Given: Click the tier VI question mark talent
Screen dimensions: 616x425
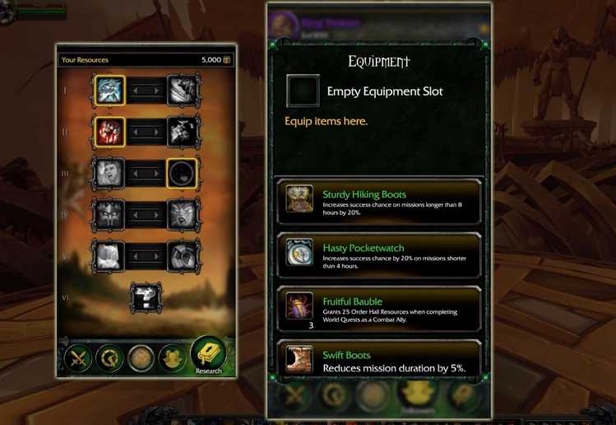Looking at the screenshot, I should pyautogui.click(x=146, y=298).
